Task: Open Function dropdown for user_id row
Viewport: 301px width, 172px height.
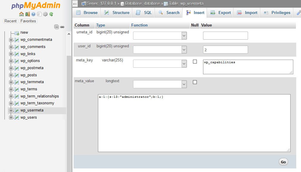Action: point(160,49)
